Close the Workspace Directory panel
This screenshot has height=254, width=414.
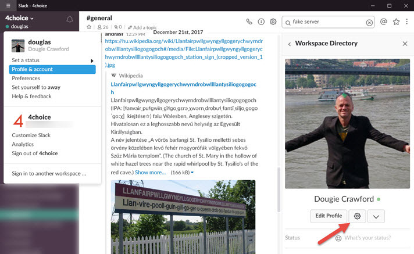click(405, 44)
